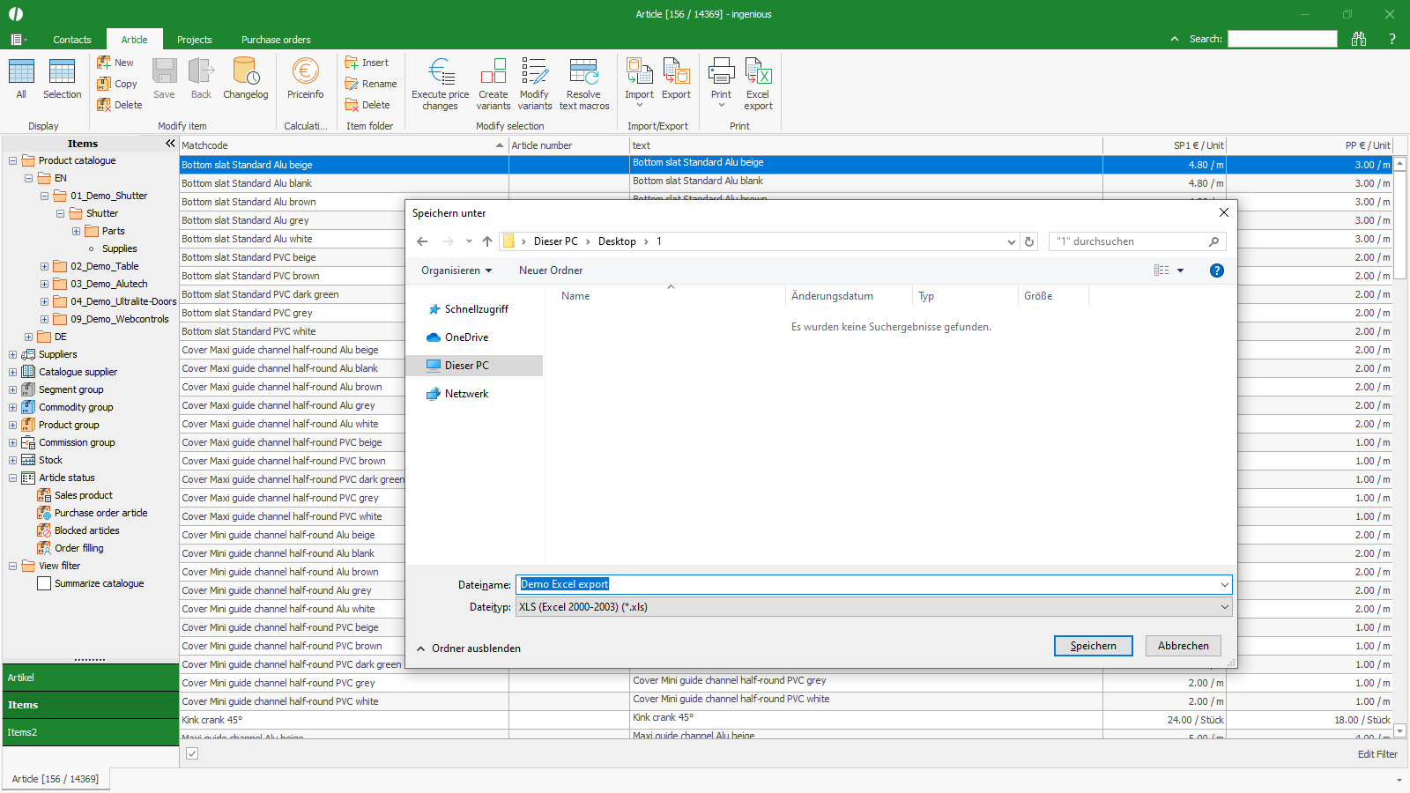Image resolution: width=1410 pixels, height=793 pixels.
Task: Expand the 02_Demo_Table folder
Action: pyautogui.click(x=44, y=266)
